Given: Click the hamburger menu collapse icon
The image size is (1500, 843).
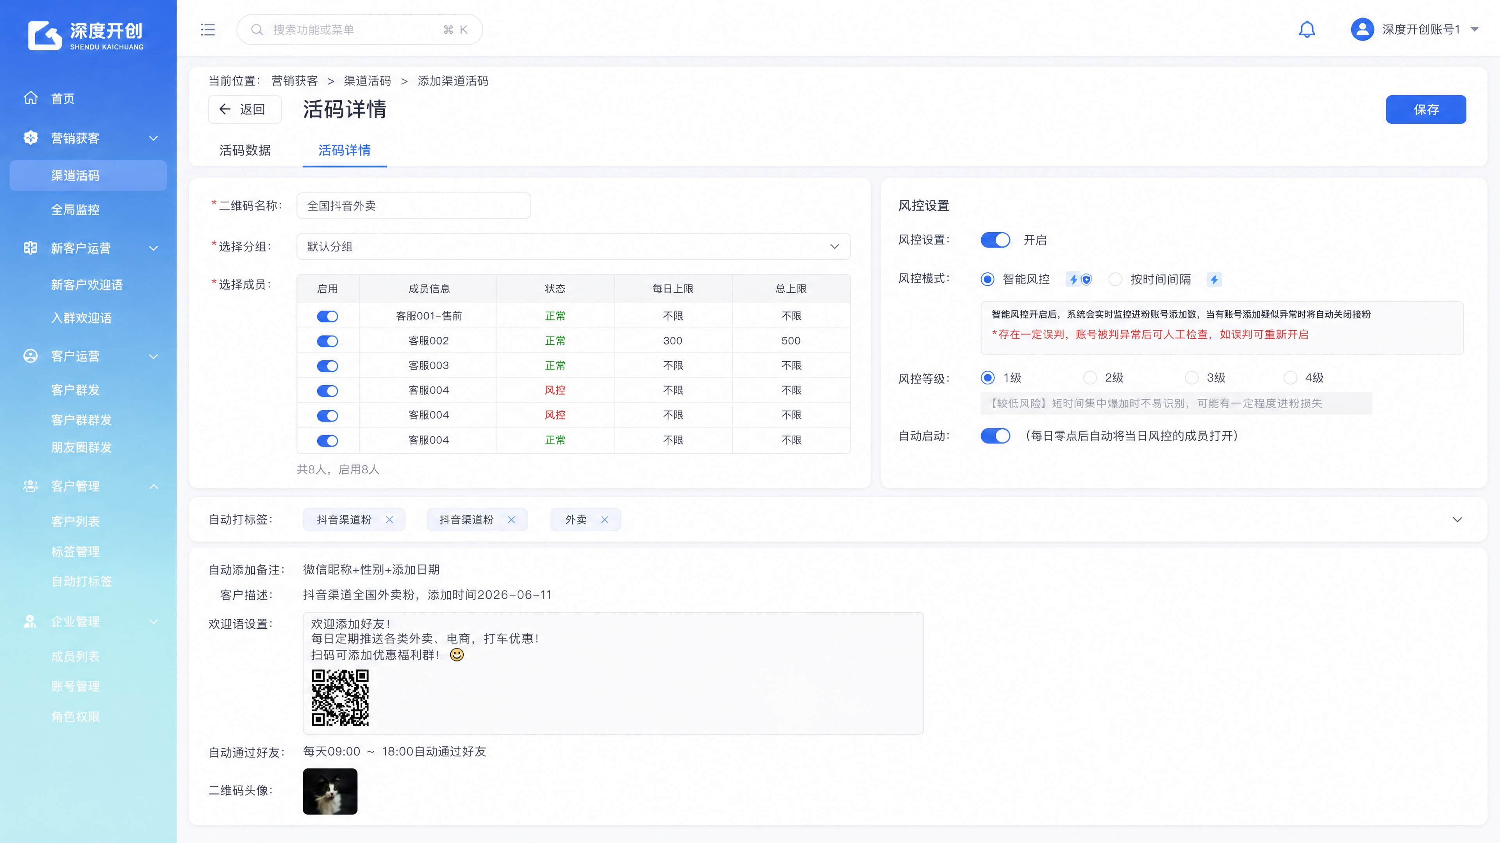Looking at the screenshot, I should pyautogui.click(x=207, y=30).
